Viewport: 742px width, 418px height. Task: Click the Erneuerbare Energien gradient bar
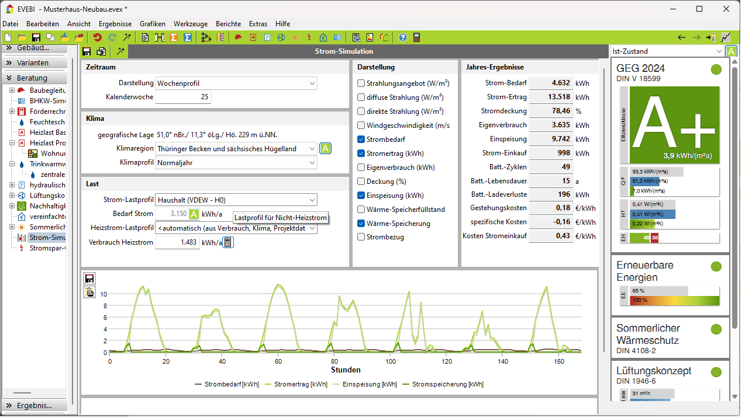(x=673, y=300)
